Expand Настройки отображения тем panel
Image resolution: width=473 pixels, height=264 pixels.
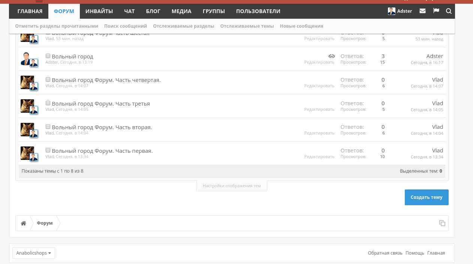coord(232,186)
